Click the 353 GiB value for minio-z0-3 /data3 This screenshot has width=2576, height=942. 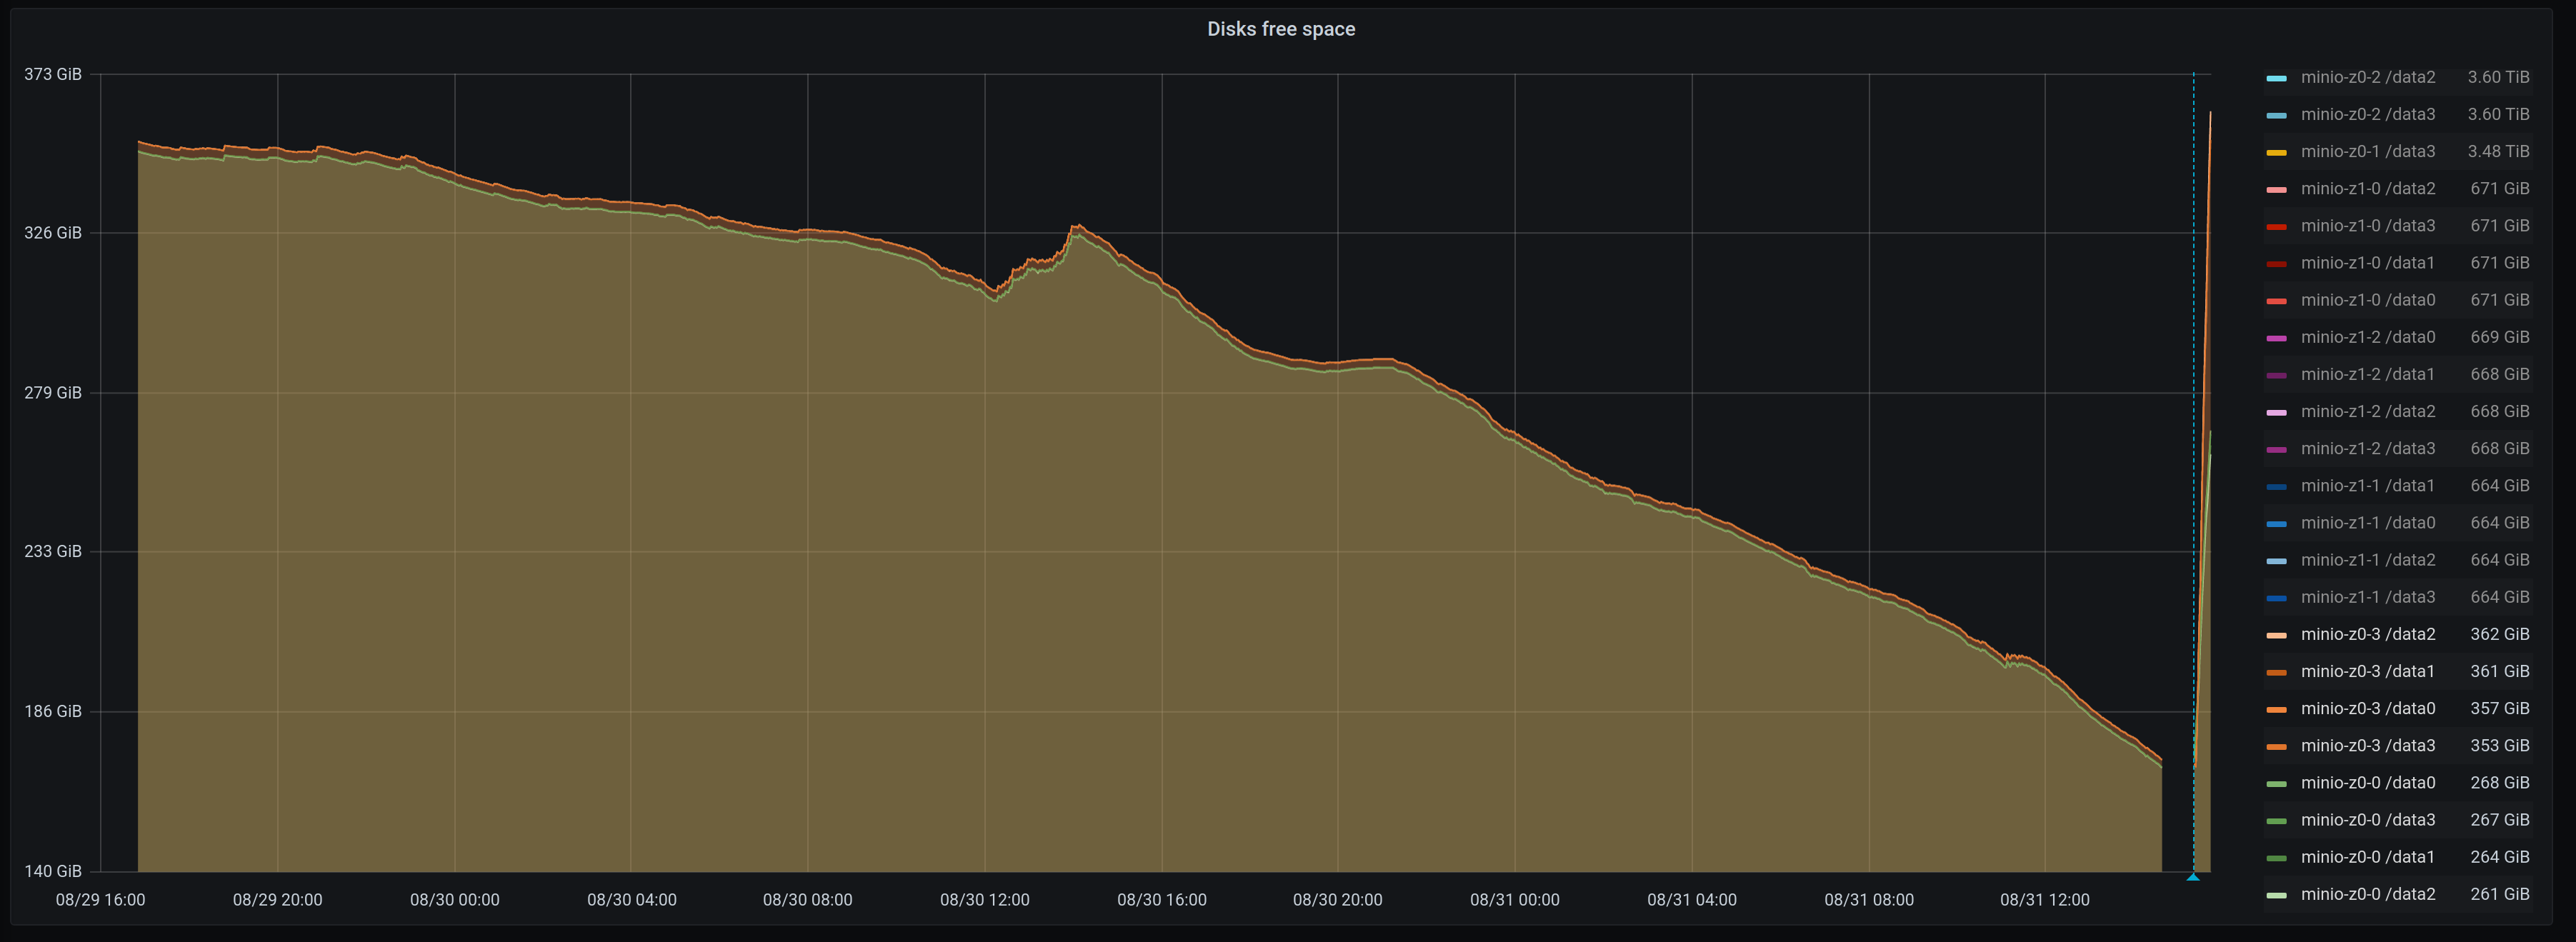(2500, 745)
